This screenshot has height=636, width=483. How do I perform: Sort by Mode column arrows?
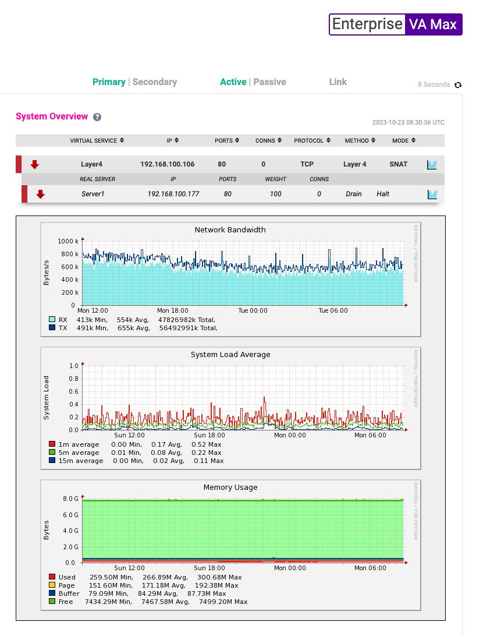413,140
